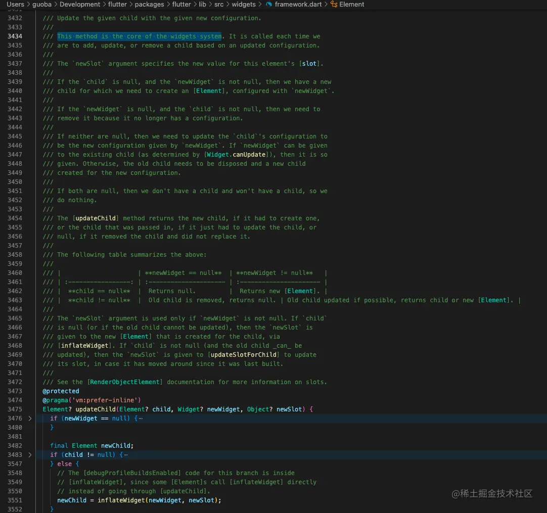Open packages breadcrumb segment
547x513 pixels.
[x=149, y=4]
